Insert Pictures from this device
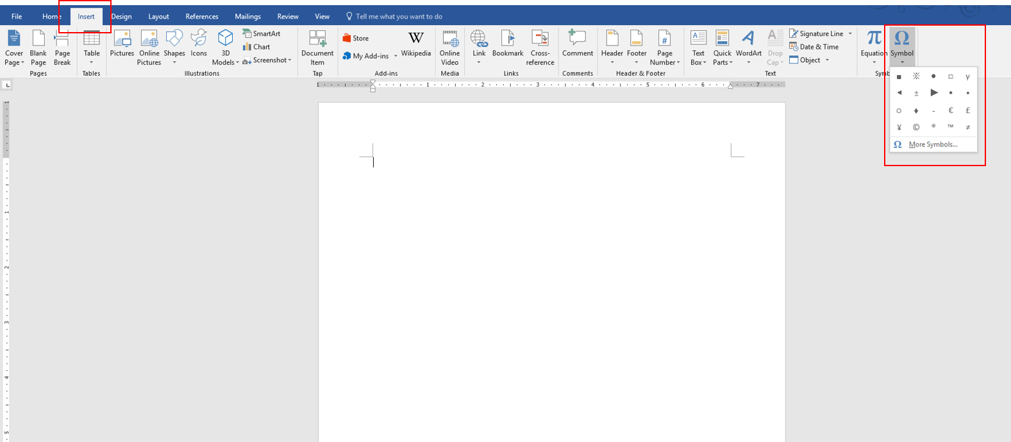The image size is (1011, 442). (x=122, y=44)
